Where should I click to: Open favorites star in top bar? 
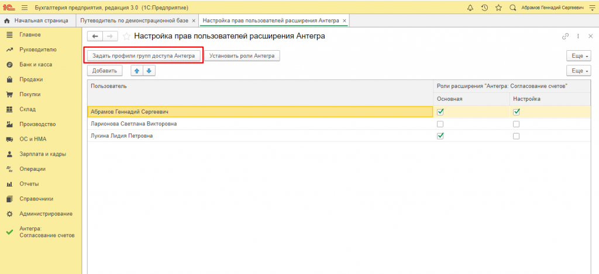(498, 8)
